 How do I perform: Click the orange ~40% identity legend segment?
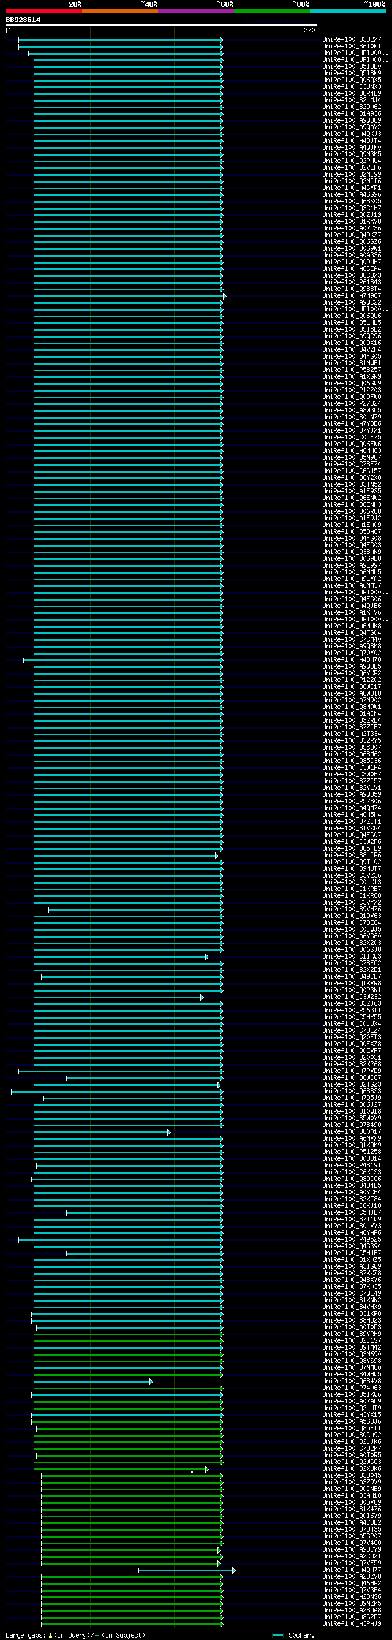click(x=120, y=11)
